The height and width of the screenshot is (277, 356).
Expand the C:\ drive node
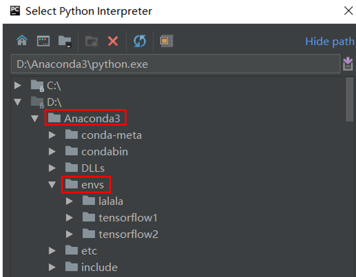(x=17, y=86)
